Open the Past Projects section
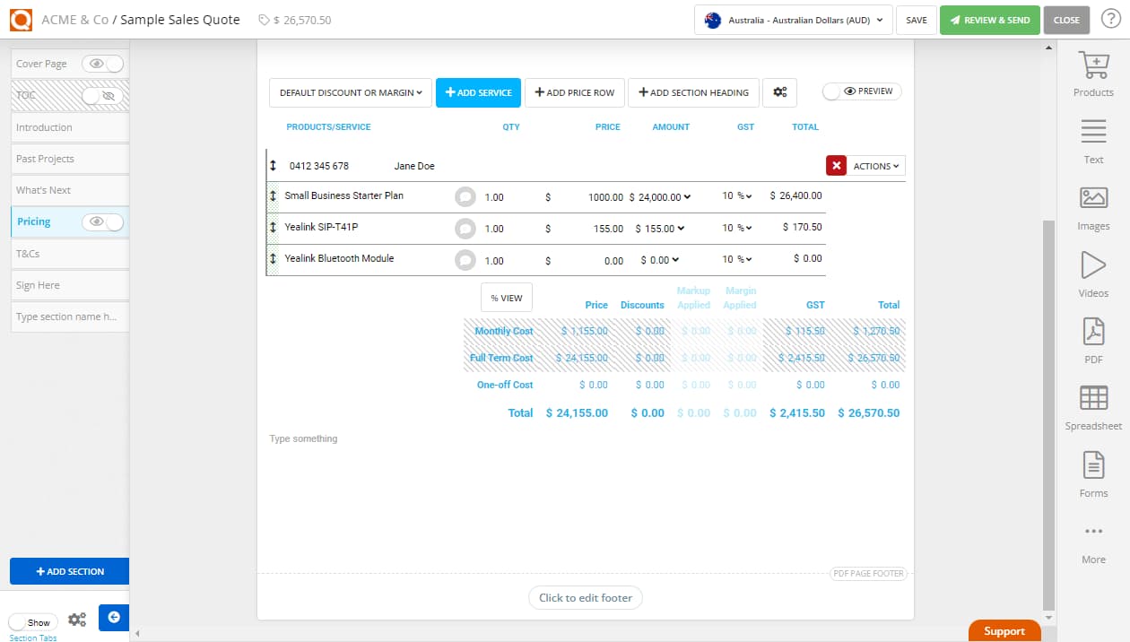Screen dimensions: 1130x642 69,159
